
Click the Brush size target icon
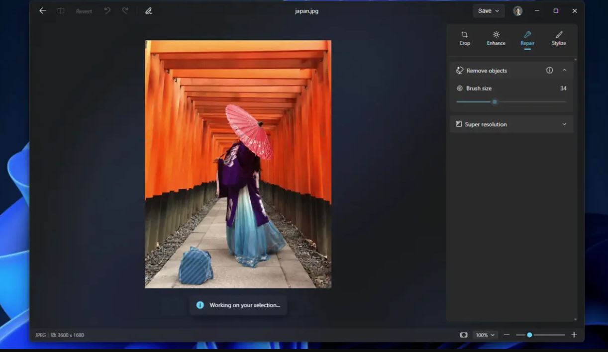click(460, 88)
